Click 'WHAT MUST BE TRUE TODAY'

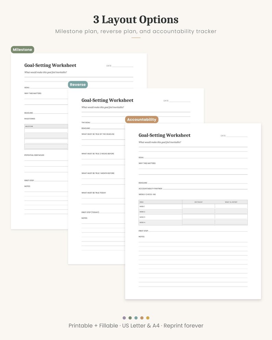pyautogui.click(x=94, y=193)
